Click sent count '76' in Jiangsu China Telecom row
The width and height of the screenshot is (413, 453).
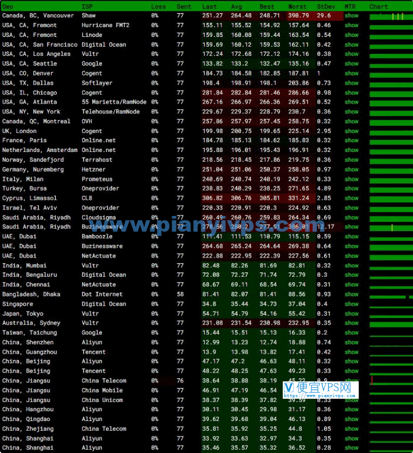tap(180, 381)
